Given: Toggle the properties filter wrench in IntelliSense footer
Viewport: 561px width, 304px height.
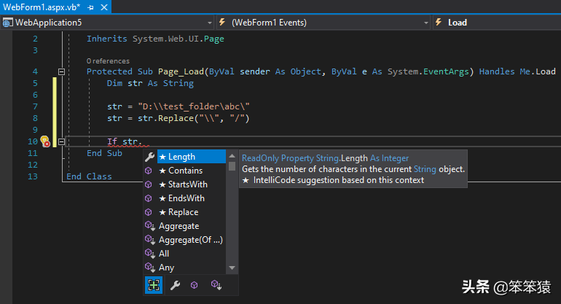Looking at the screenshot, I should point(174,286).
